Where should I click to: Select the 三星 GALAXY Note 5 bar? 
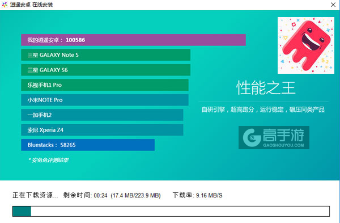[x=105, y=55]
